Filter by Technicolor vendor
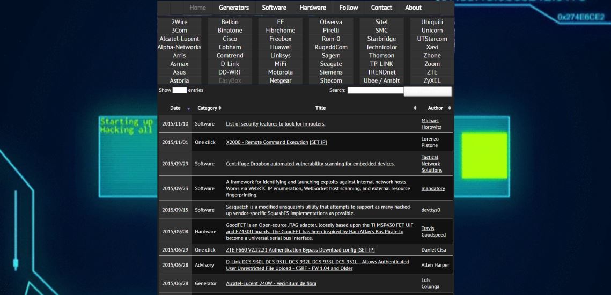The image size is (611, 295). pyautogui.click(x=381, y=47)
